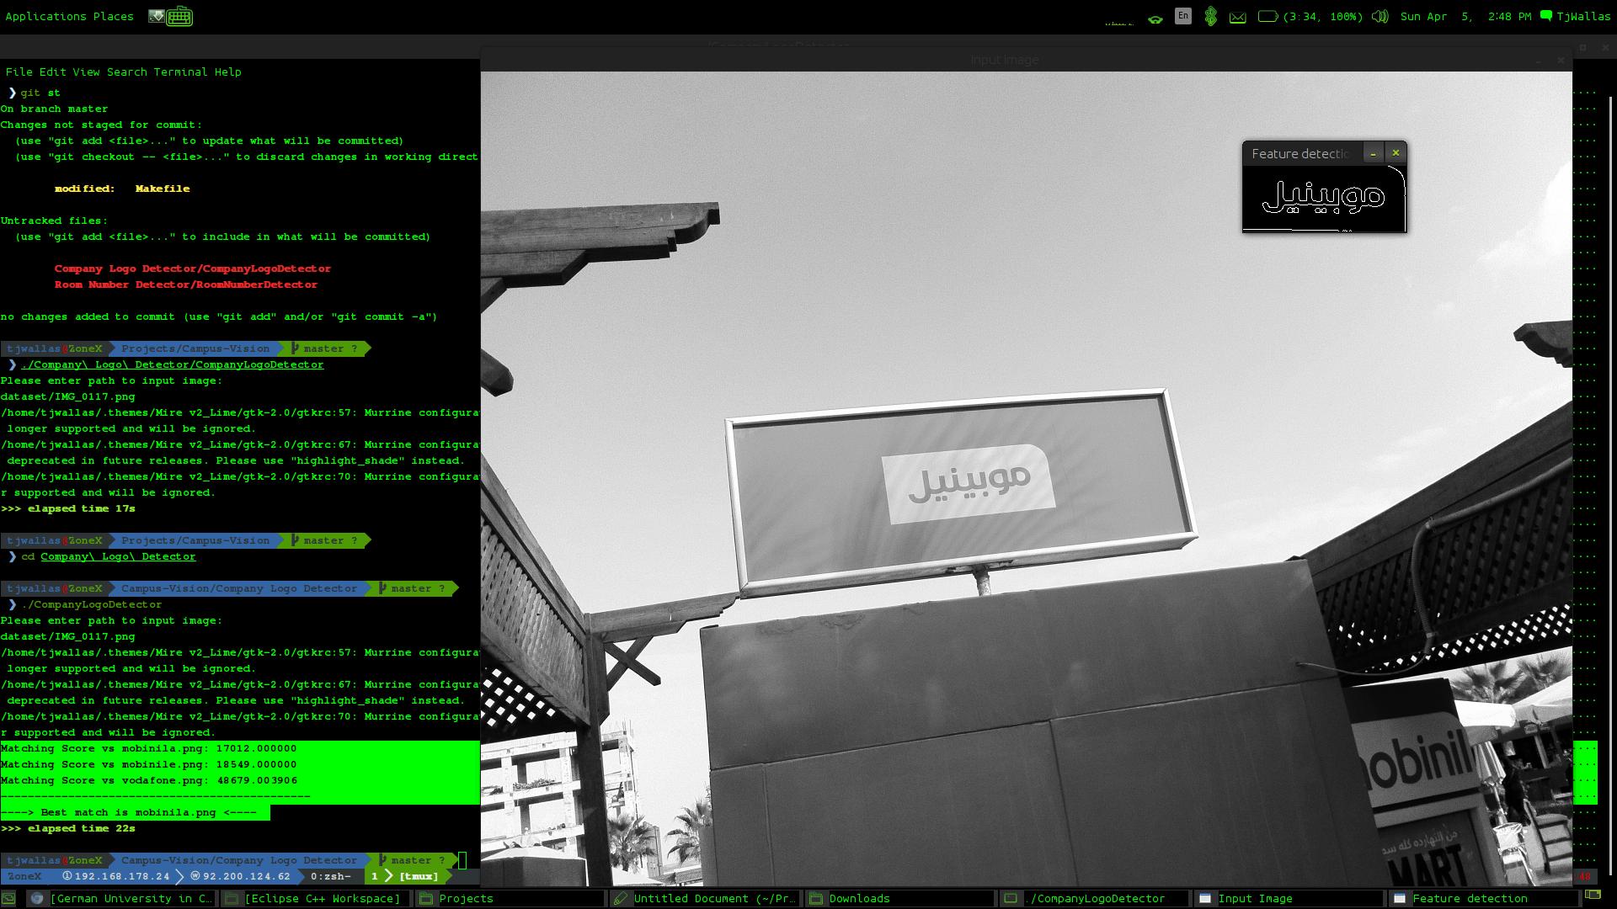Click the show desktop icon in taskbar
The width and height of the screenshot is (1617, 909).
[8, 898]
